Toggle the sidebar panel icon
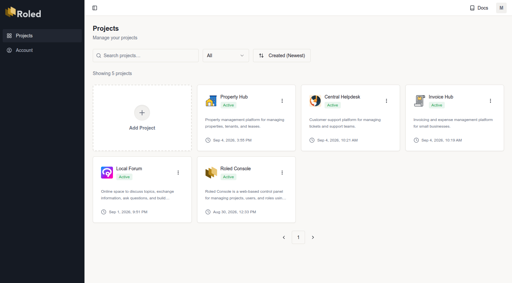The image size is (512, 283). [x=95, y=8]
